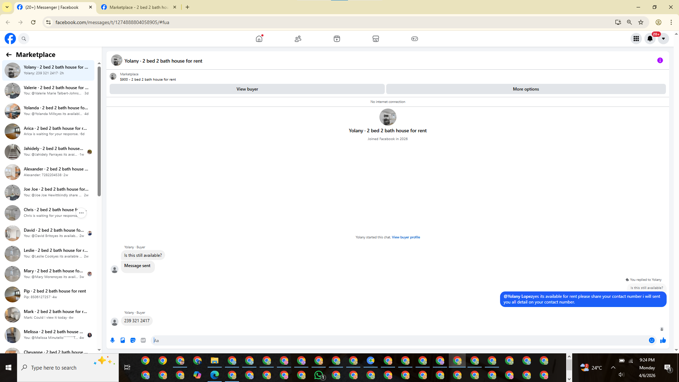Record a voice clip with microphone icon
Screen dimensions: 679x382
point(112,340)
